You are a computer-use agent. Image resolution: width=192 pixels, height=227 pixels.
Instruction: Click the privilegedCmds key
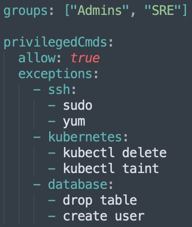click(x=55, y=42)
